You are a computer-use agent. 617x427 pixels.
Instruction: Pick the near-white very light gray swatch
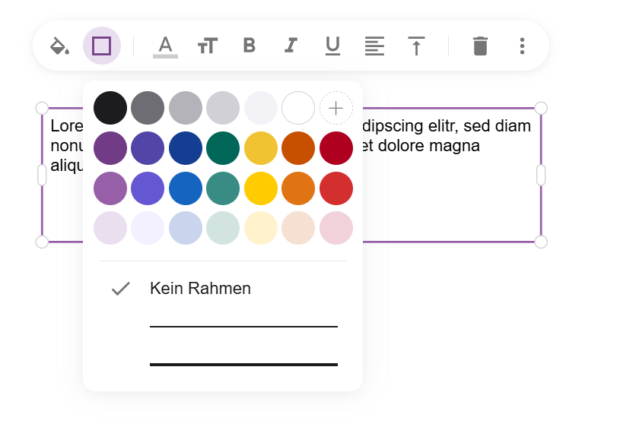(x=261, y=108)
